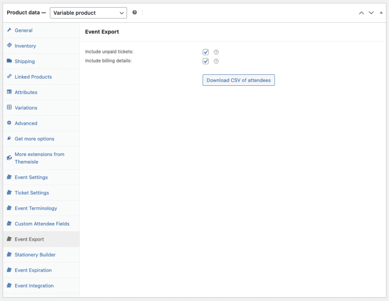Viewport: 389px width, 301px height.
Task: Click the Themeisle logo icon in the sidebar
Action: (9, 158)
